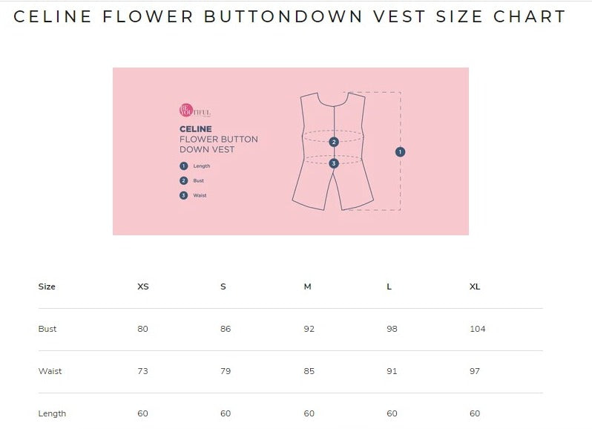Click the number 1 Length legend icon
592x429 pixels.
(183, 166)
